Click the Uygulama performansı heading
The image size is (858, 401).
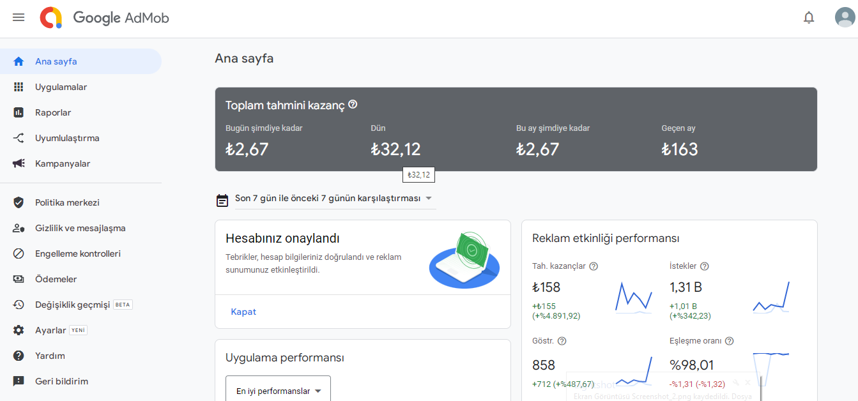pos(285,358)
